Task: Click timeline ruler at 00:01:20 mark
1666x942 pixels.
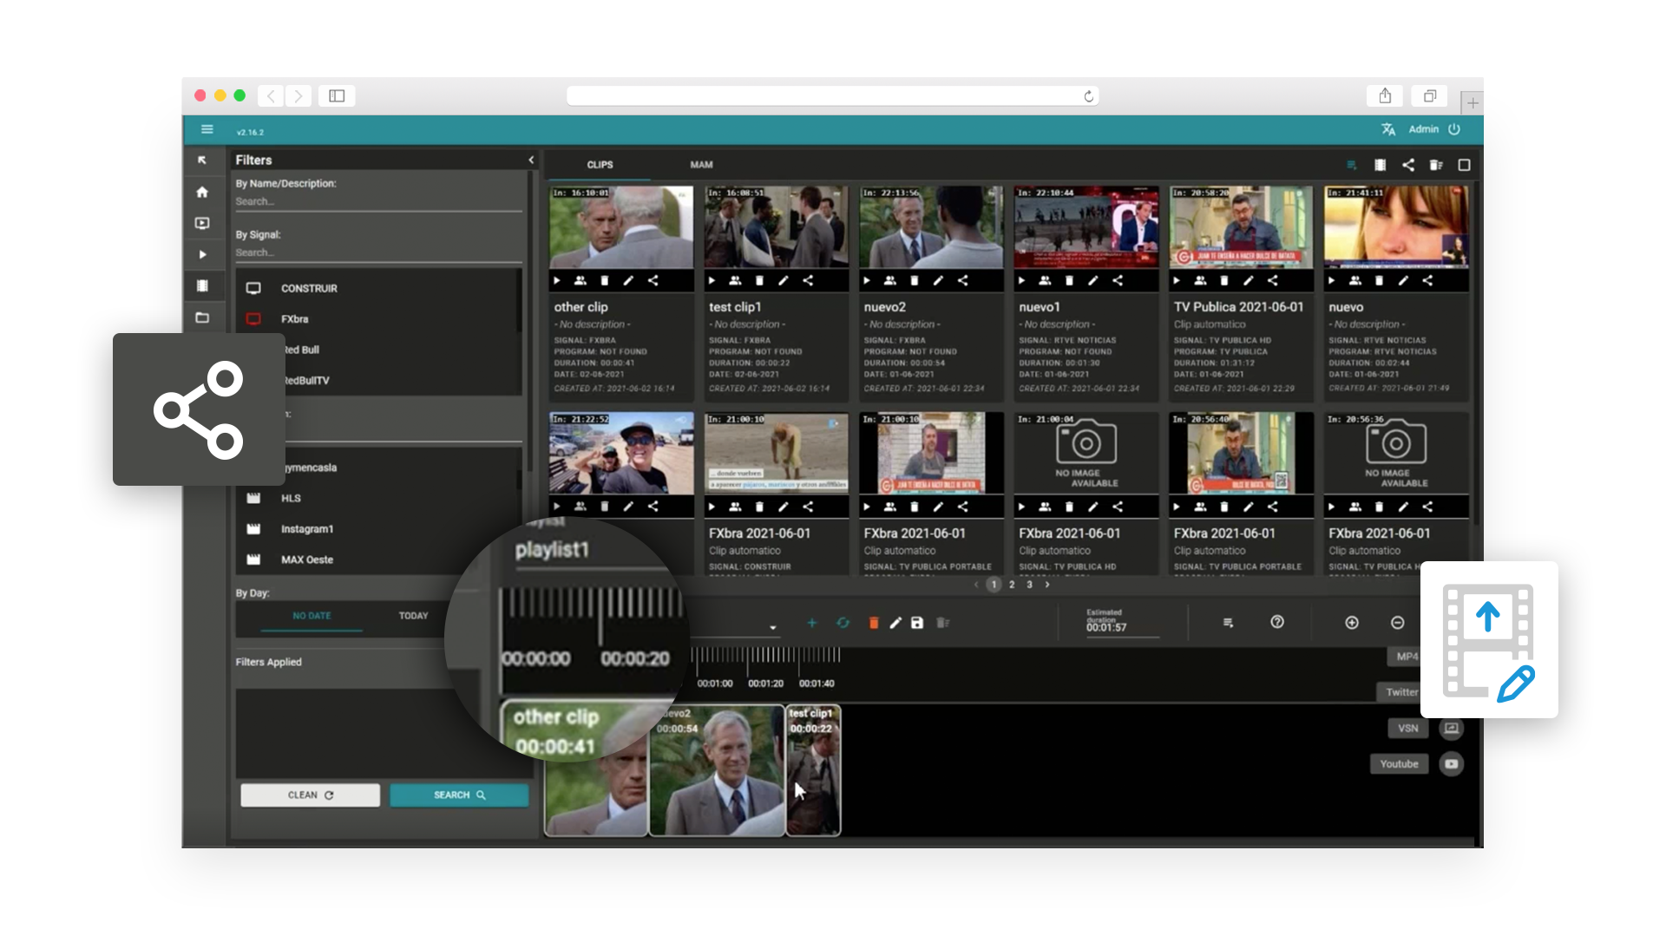Action: pyautogui.click(x=765, y=684)
